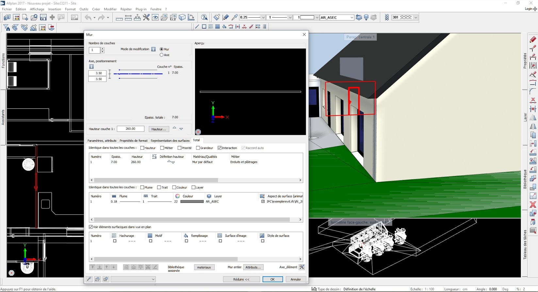Toggle the Interaction checkbox
This screenshot has width=538, height=292.
coord(220,148)
